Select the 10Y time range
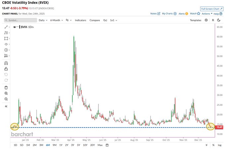The width and height of the screenshot is (225, 149). (85, 145)
